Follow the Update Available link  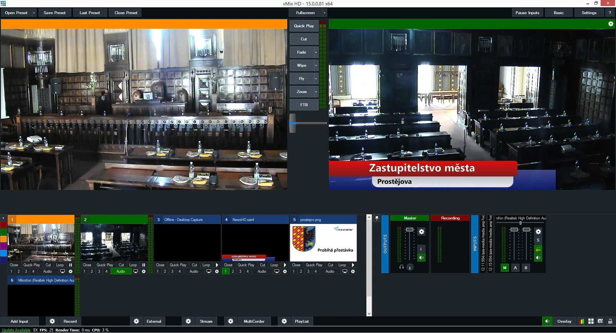click(x=16, y=330)
